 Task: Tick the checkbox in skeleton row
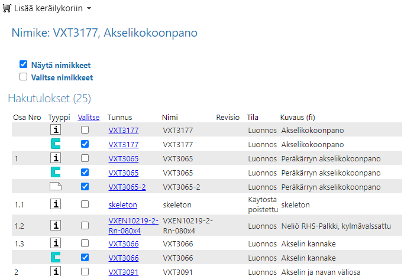point(85,204)
